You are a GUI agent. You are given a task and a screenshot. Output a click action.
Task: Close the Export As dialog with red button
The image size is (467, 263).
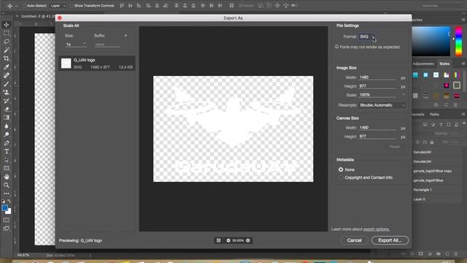pyautogui.click(x=60, y=18)
